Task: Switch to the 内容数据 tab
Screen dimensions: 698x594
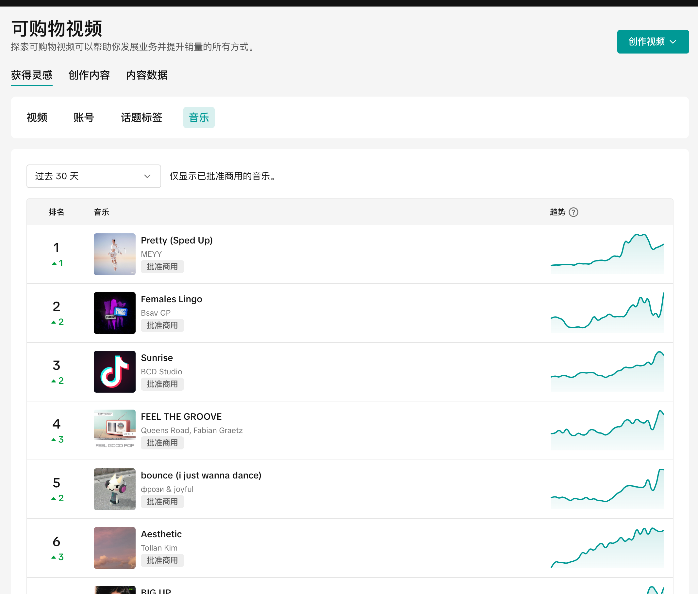Action: pyautogui.click(x=146, y=75)
